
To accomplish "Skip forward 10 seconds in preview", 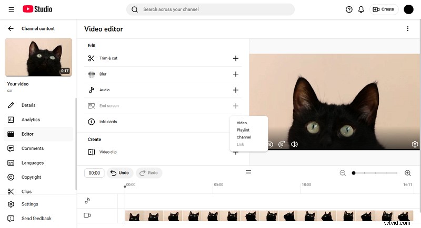I will (282, 144).
